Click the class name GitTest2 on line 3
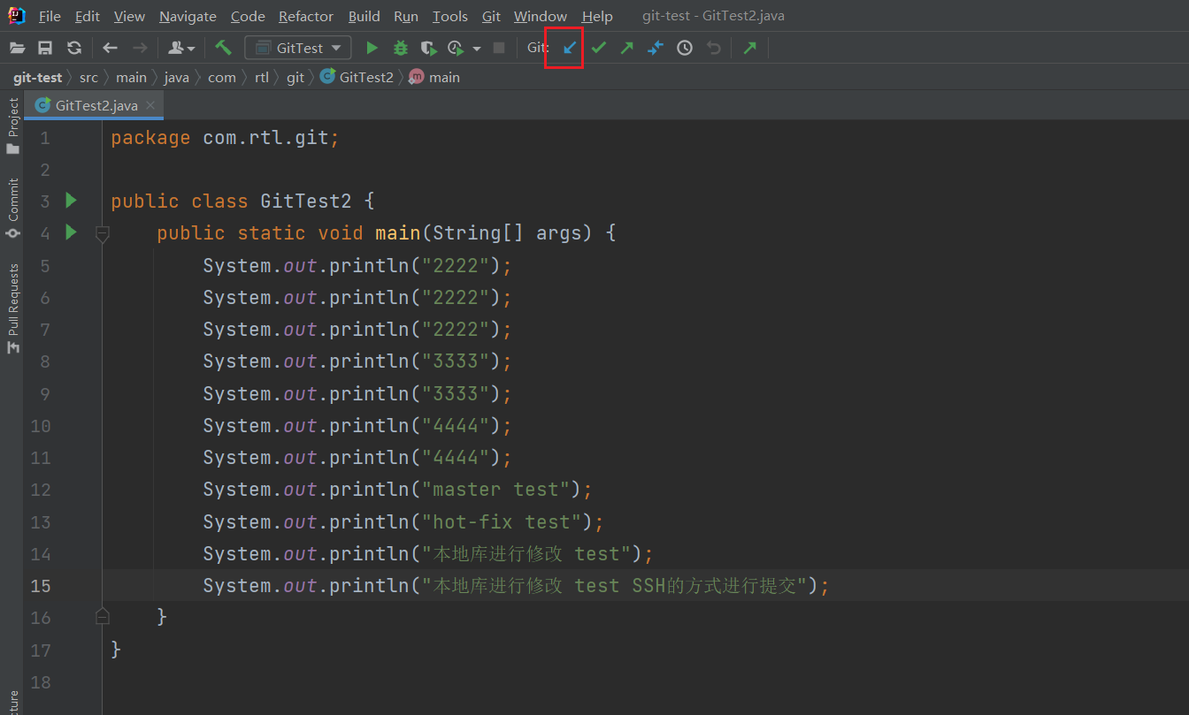1189x715 pixels. [306, 202]
